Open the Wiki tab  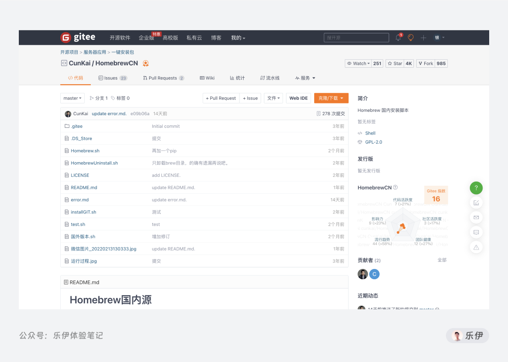point(207,78)
